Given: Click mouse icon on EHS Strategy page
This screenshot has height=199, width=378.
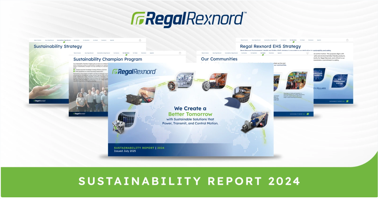Looking at the screenshot, I should (347, 40).
